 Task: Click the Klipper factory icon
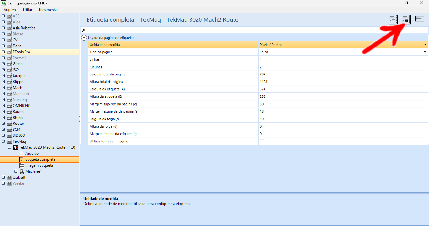point(9,82)
